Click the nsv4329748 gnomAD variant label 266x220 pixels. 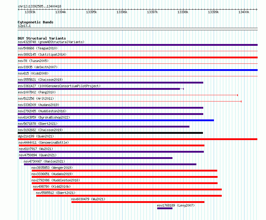click(x=51, y=42)
